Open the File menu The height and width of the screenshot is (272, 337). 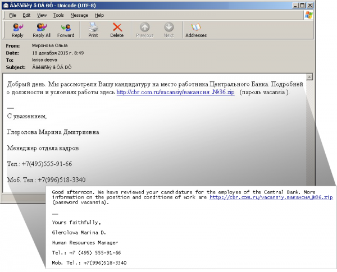pyautogui.click(x=12, y=15)
